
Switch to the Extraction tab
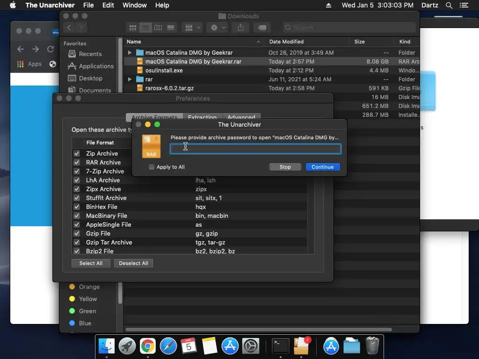tap(202, 117)
